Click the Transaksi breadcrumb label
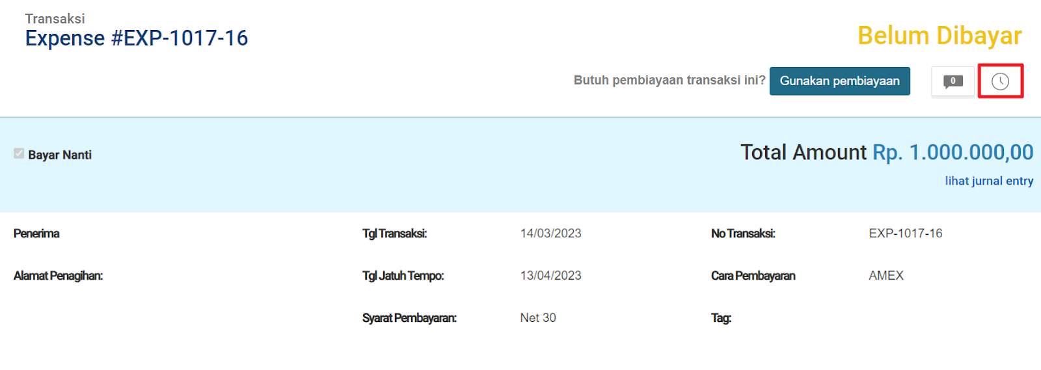 click(x=55, y=19)
